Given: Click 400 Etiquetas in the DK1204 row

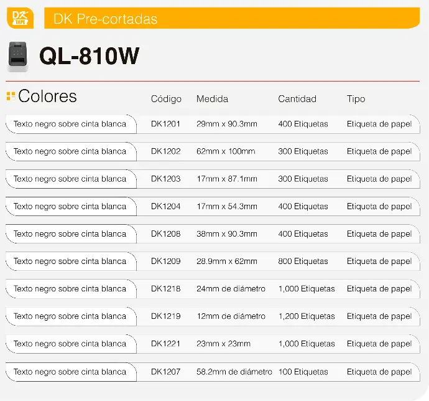Looking at the screenshot, I should 303,206.
